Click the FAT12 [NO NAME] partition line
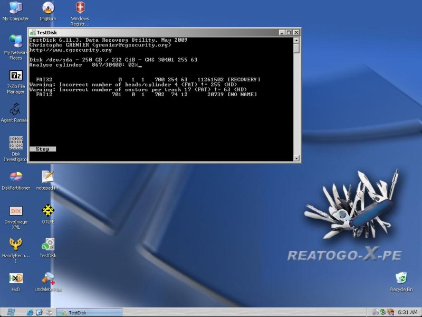 tap(147, 95)
